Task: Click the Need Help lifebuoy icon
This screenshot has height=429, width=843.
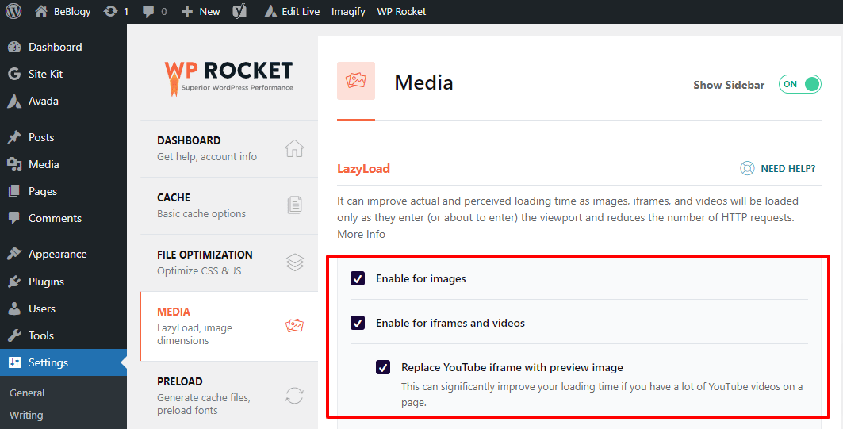Action: pyautogui.click(x=747, y=168)
